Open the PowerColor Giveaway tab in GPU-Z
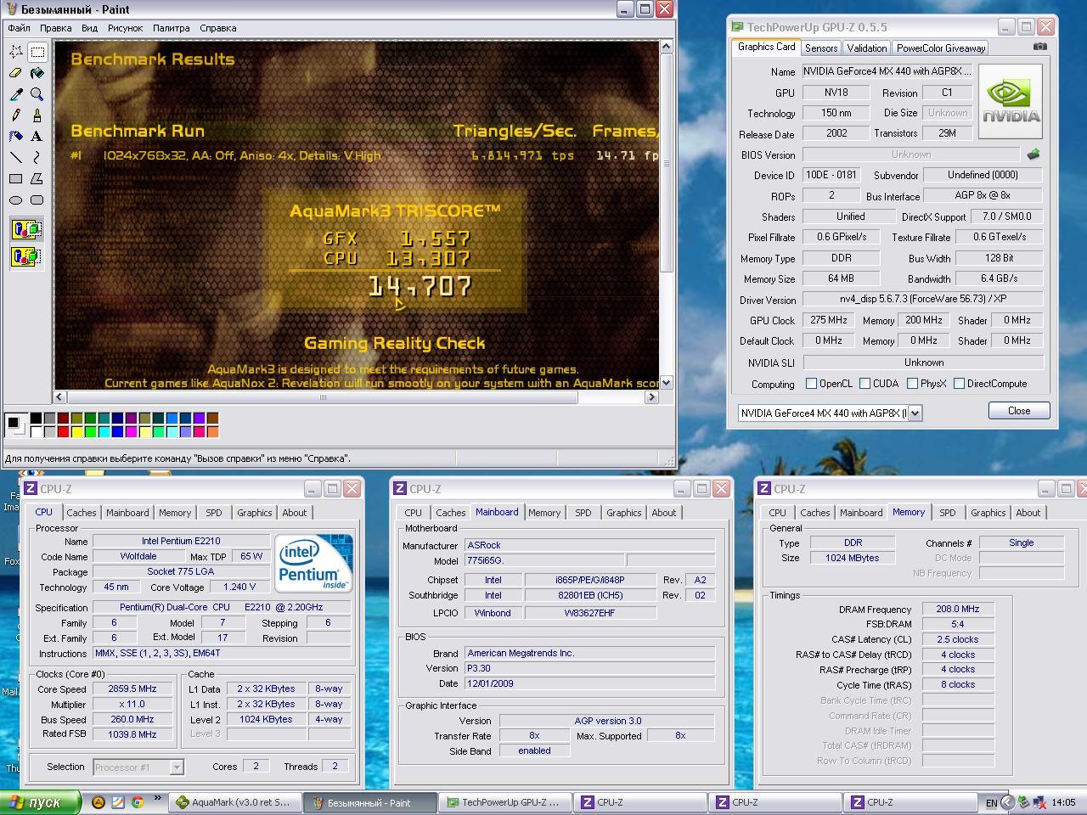 (941, 48)
